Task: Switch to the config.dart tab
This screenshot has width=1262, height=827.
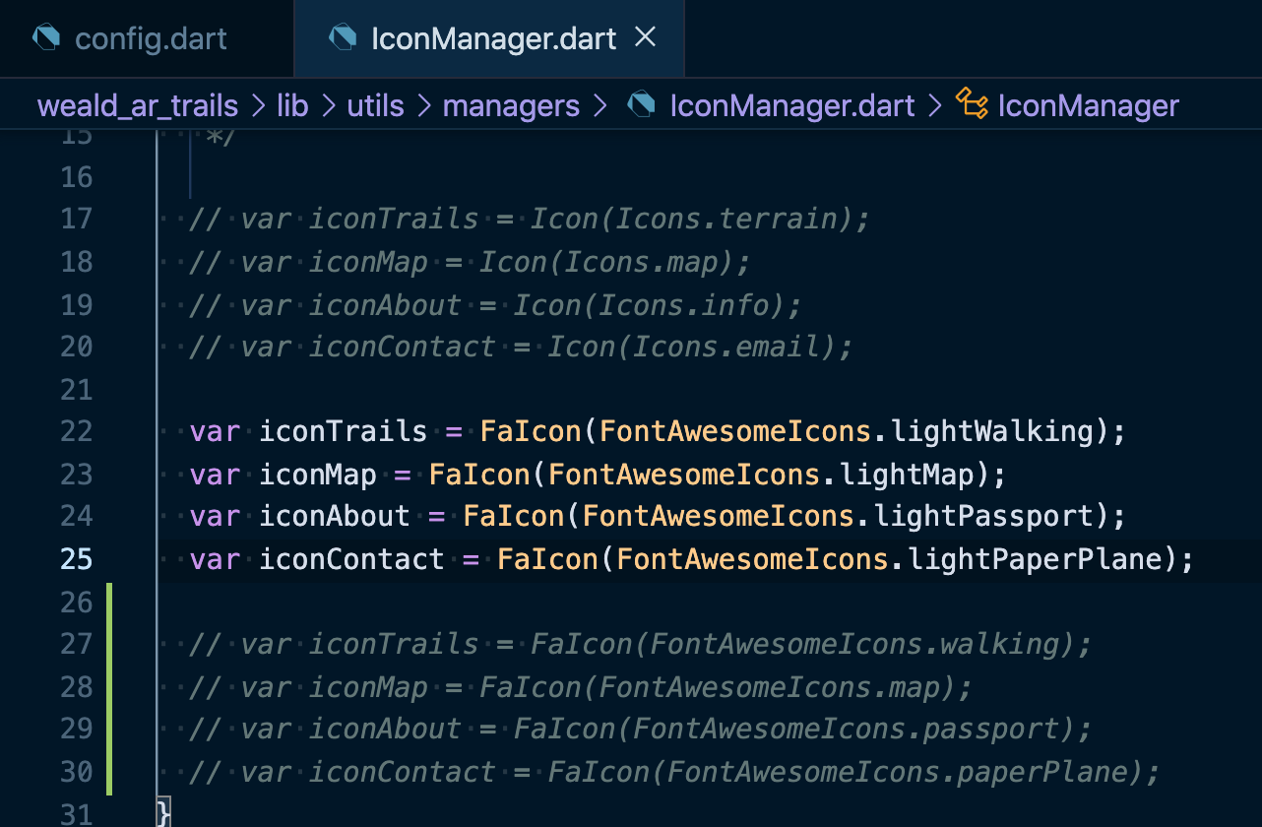Action: [x=148, y=36]
